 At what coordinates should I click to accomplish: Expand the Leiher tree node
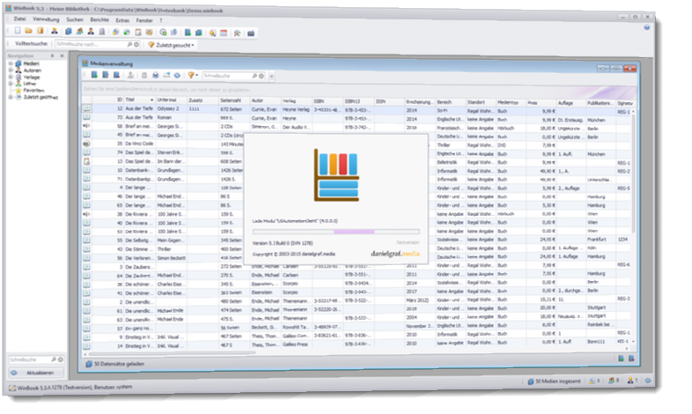click(x=11, y=84)
